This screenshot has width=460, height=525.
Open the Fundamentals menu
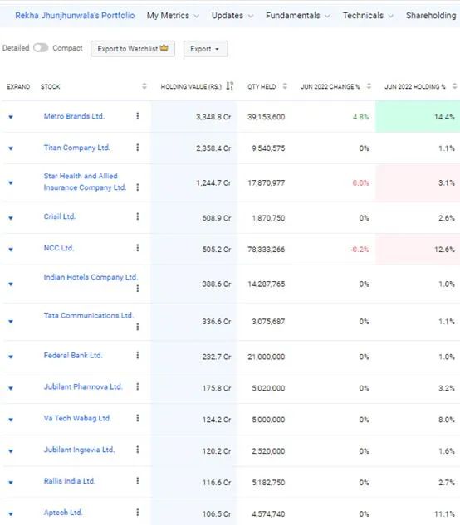[298, 16]
